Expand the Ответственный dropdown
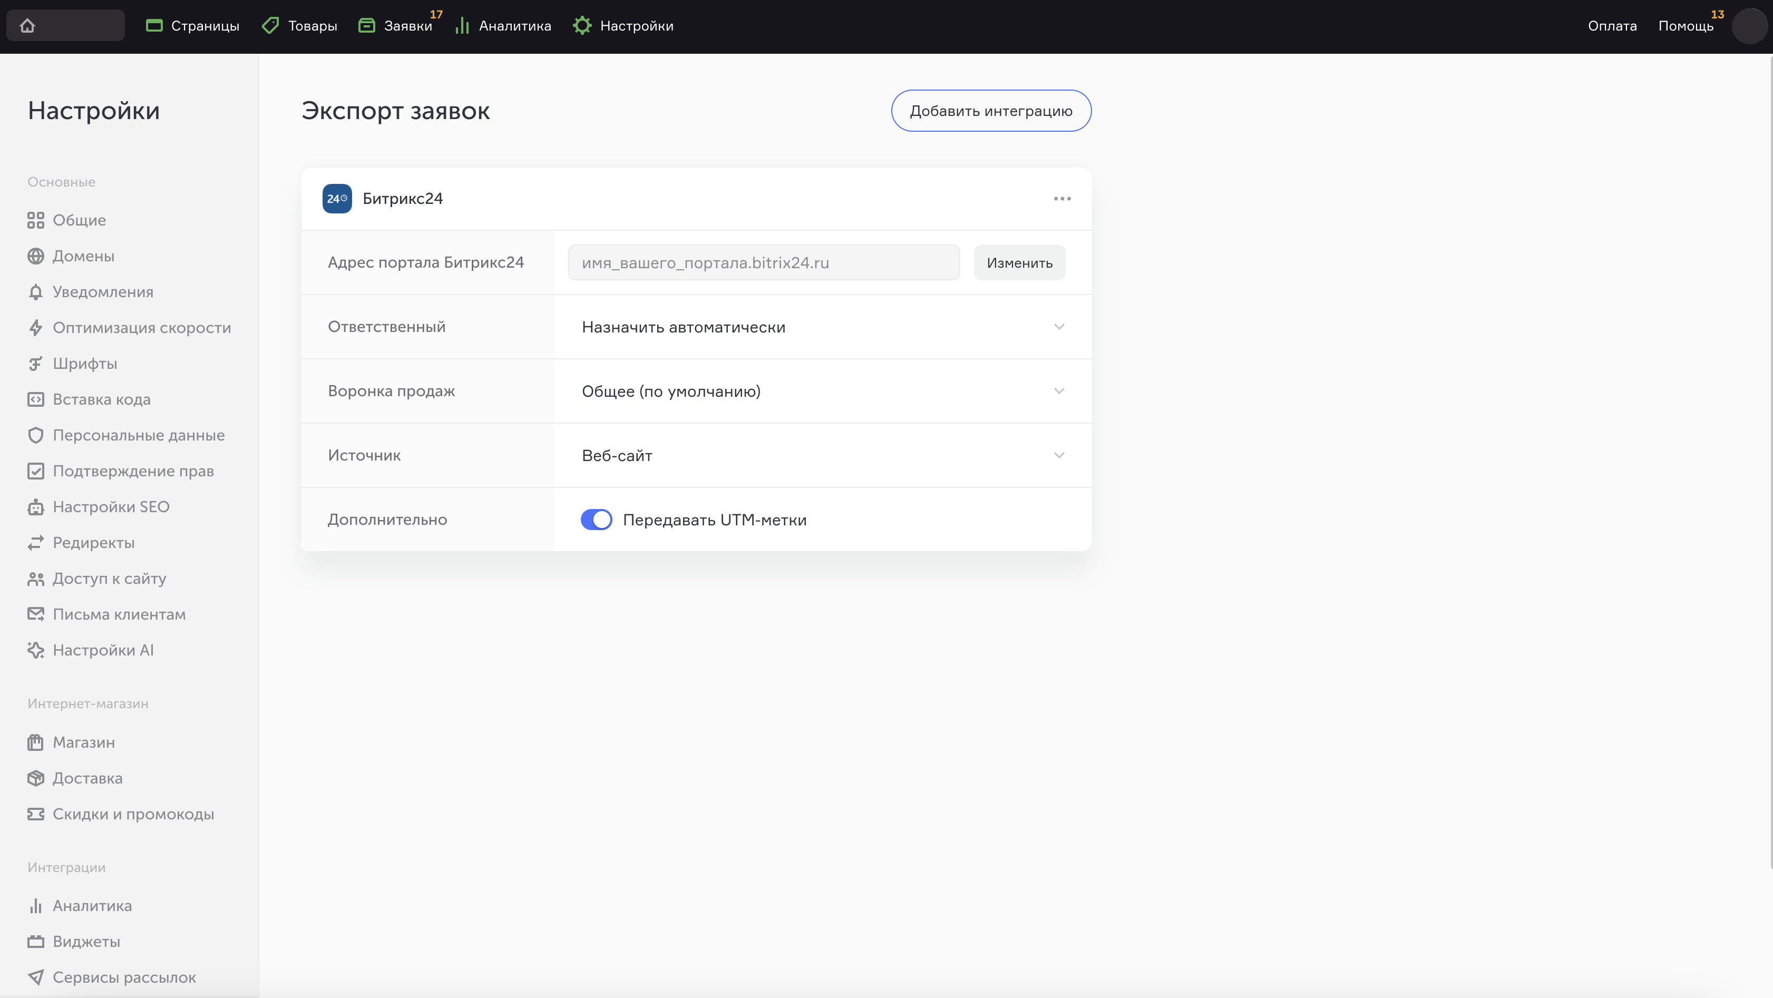 822,327
